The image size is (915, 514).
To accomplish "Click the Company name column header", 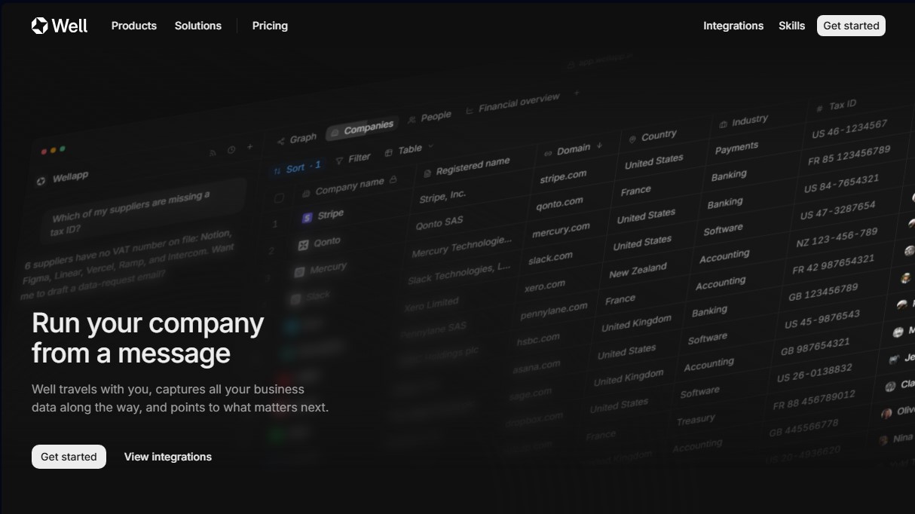I will (348, 186).
